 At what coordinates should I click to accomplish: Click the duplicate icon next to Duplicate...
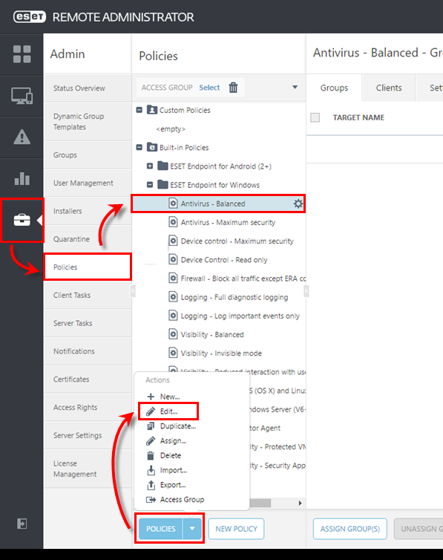pos(151,426)
